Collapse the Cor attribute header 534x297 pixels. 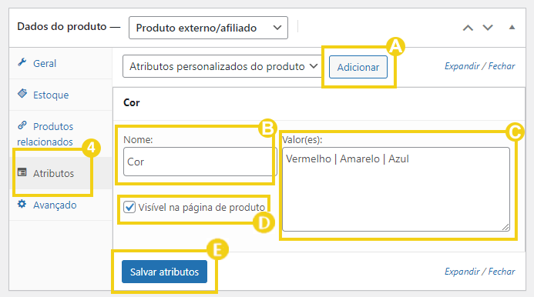coord(319,103)
